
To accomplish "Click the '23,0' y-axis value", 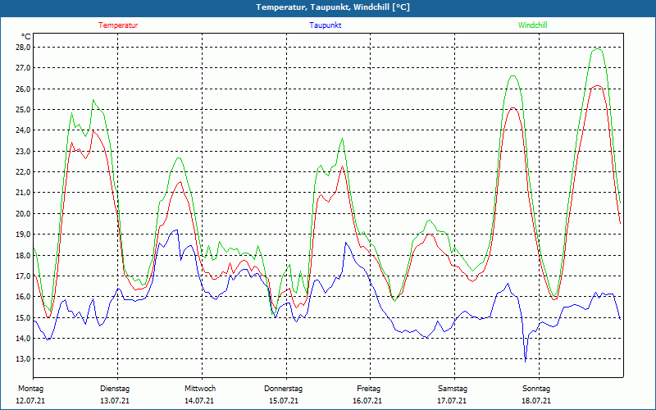I will coord(24,151).
